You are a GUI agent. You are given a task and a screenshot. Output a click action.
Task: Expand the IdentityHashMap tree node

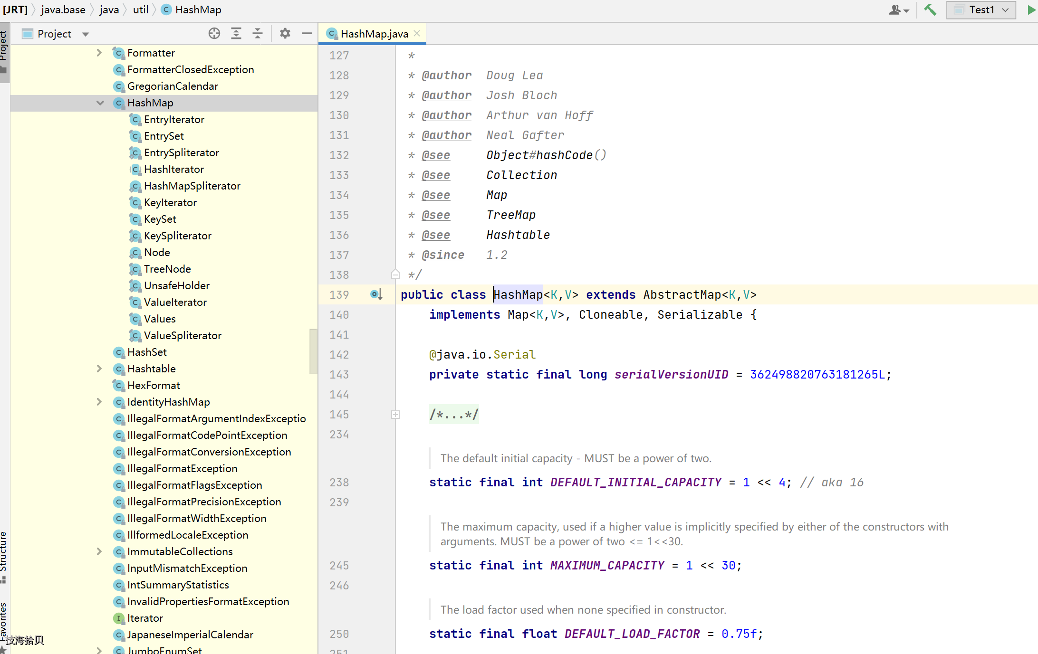[x=99, y=402]
